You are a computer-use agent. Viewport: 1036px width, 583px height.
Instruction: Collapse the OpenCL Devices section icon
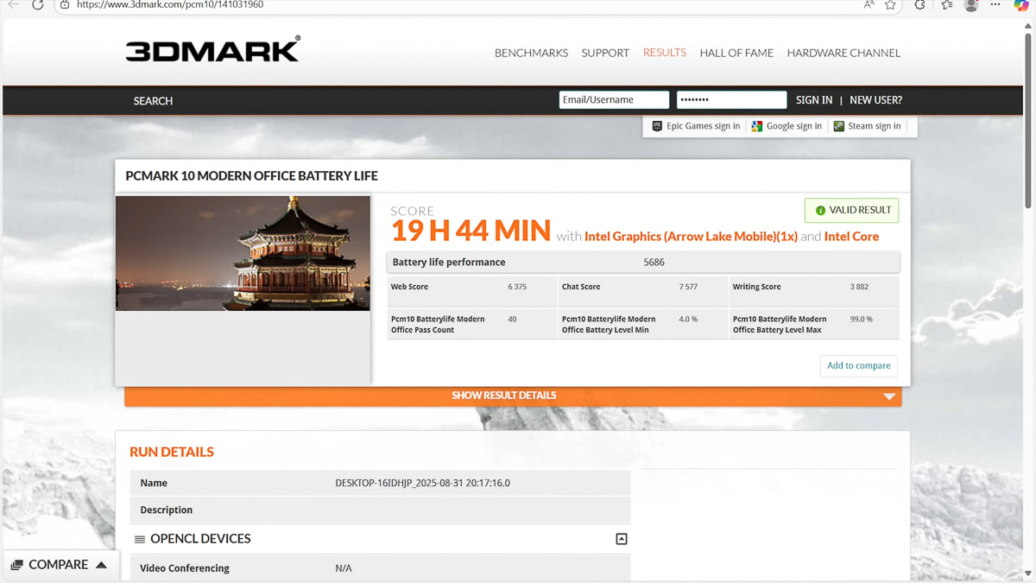point(621,539)
